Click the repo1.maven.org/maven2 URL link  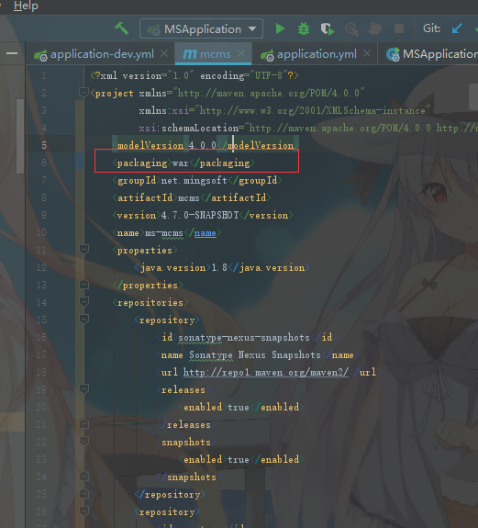pos(266,373)
